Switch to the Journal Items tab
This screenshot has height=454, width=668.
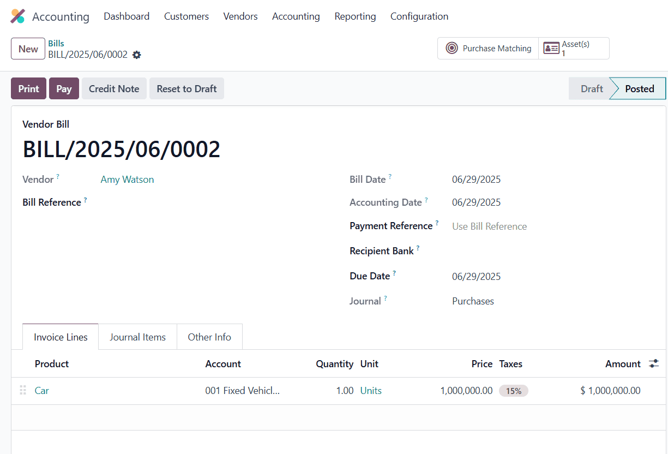[x=137, y=337]
